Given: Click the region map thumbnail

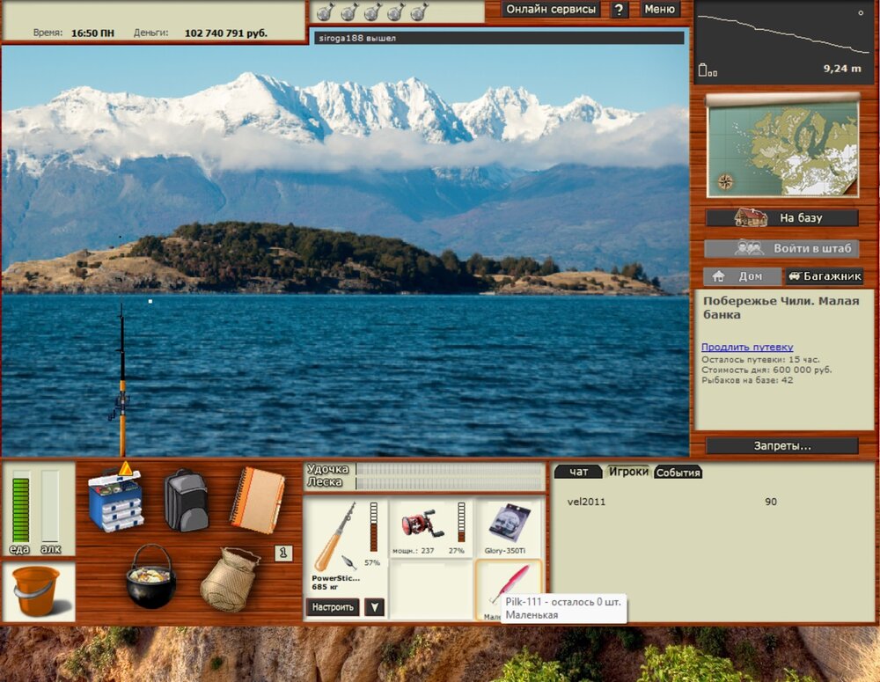Looking at the screenshot, I should (x=782, y=148).
